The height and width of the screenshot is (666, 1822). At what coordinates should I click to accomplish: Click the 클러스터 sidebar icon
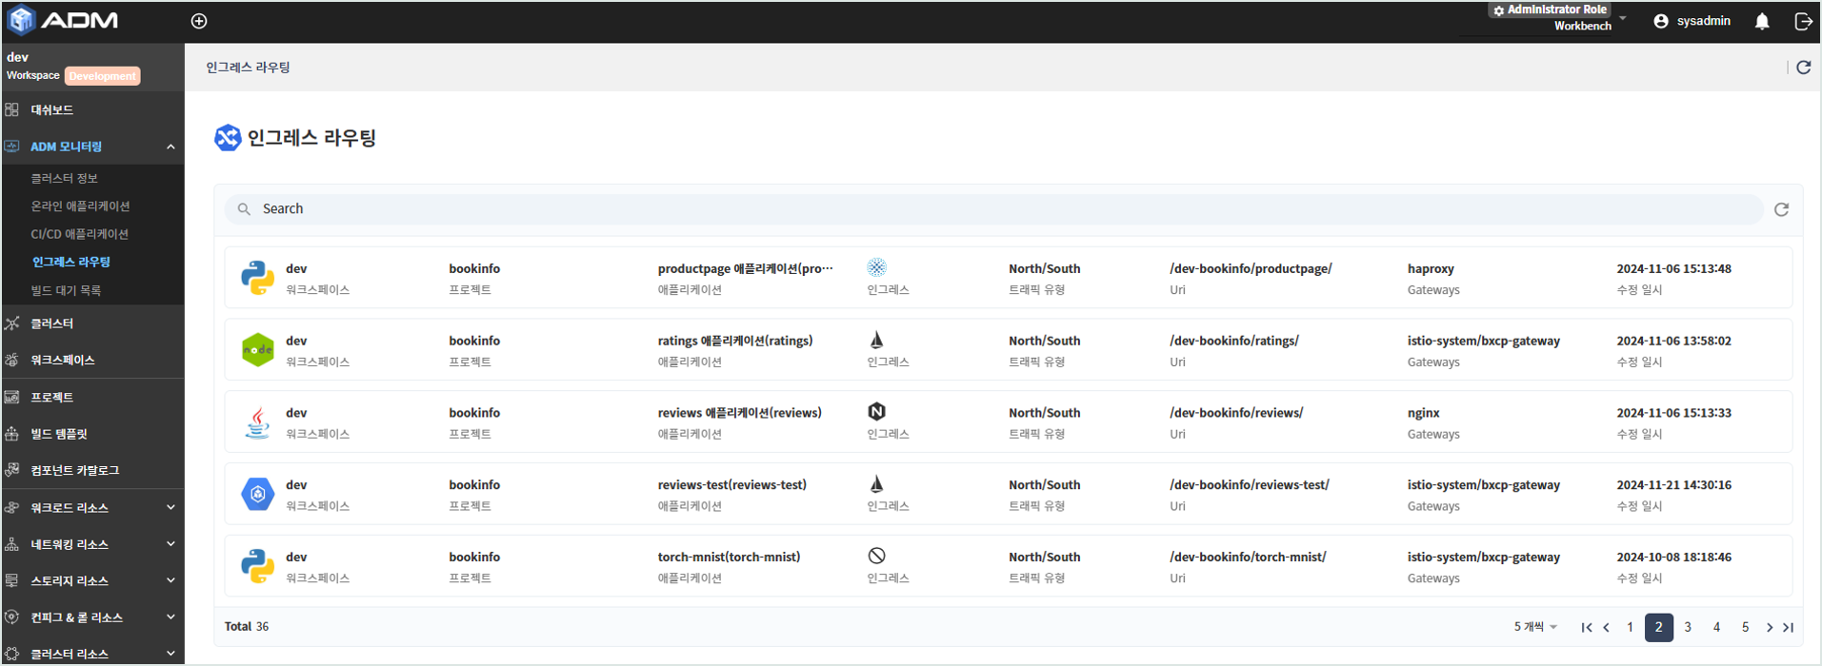click(11, 323)
